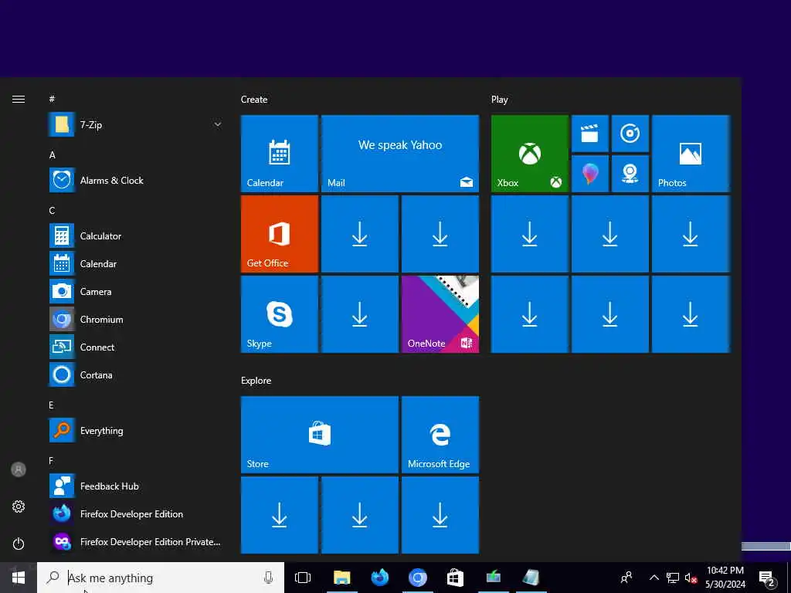Open the silver notepad app on taskbar
Screen dimensions: 791x593
(x=531, y=578)
